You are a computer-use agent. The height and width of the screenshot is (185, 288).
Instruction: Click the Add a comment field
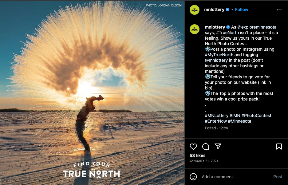(235, 177)
